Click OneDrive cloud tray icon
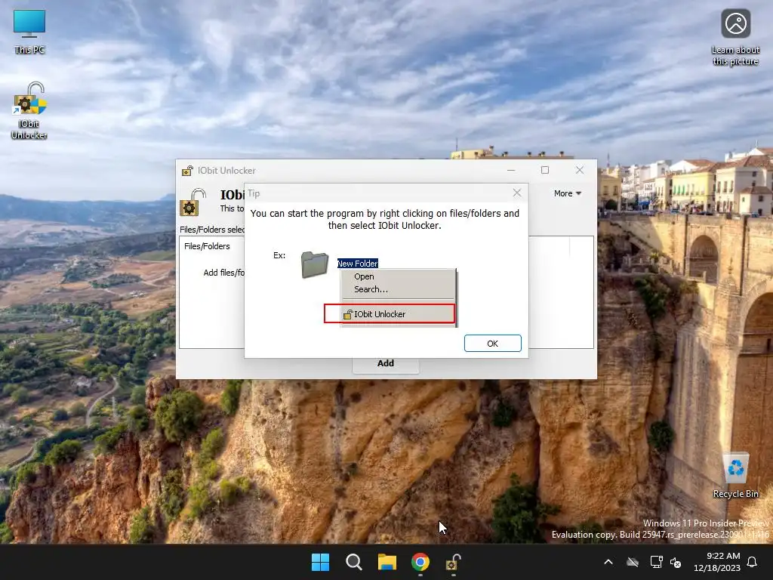The width and height of the screenshot is (773, 580). pos(633,562)
